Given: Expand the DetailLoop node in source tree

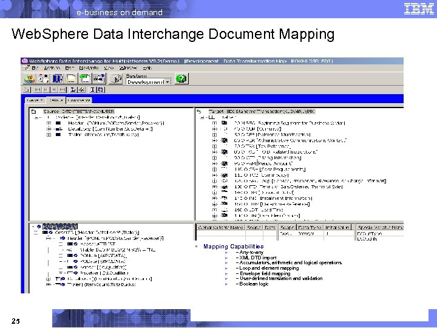Looking at the screenshot, I should click(49, 129).
